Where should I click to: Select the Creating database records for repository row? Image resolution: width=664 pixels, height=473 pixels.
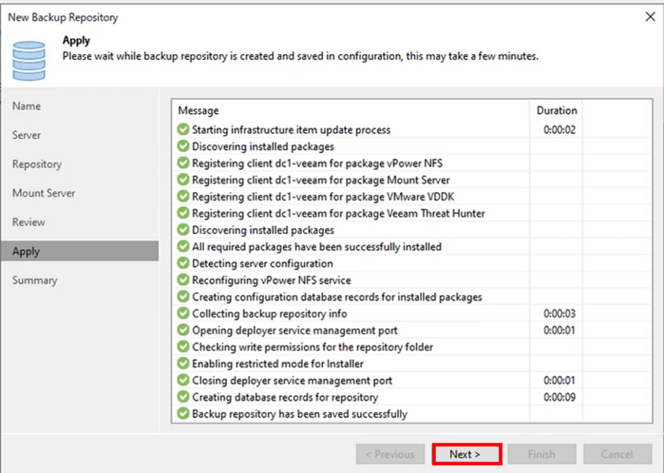click(x=285, y=397)
